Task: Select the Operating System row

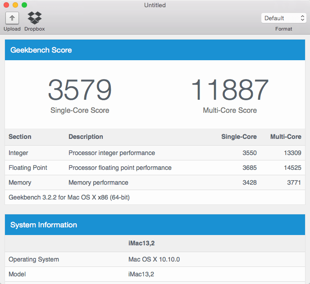Action: [155, 259]
